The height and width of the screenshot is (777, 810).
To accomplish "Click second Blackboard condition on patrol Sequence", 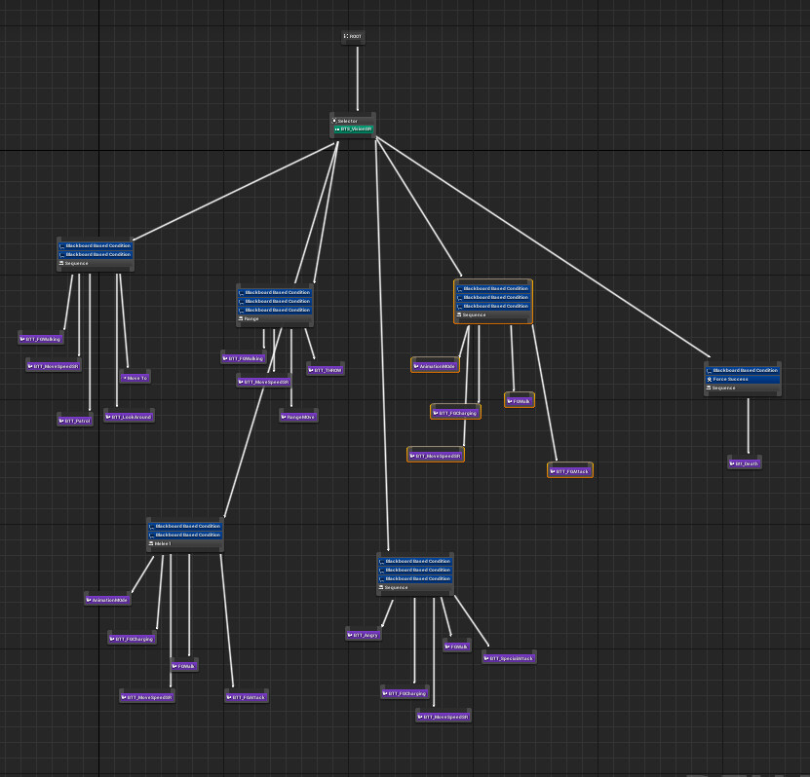I will (96, 254).
